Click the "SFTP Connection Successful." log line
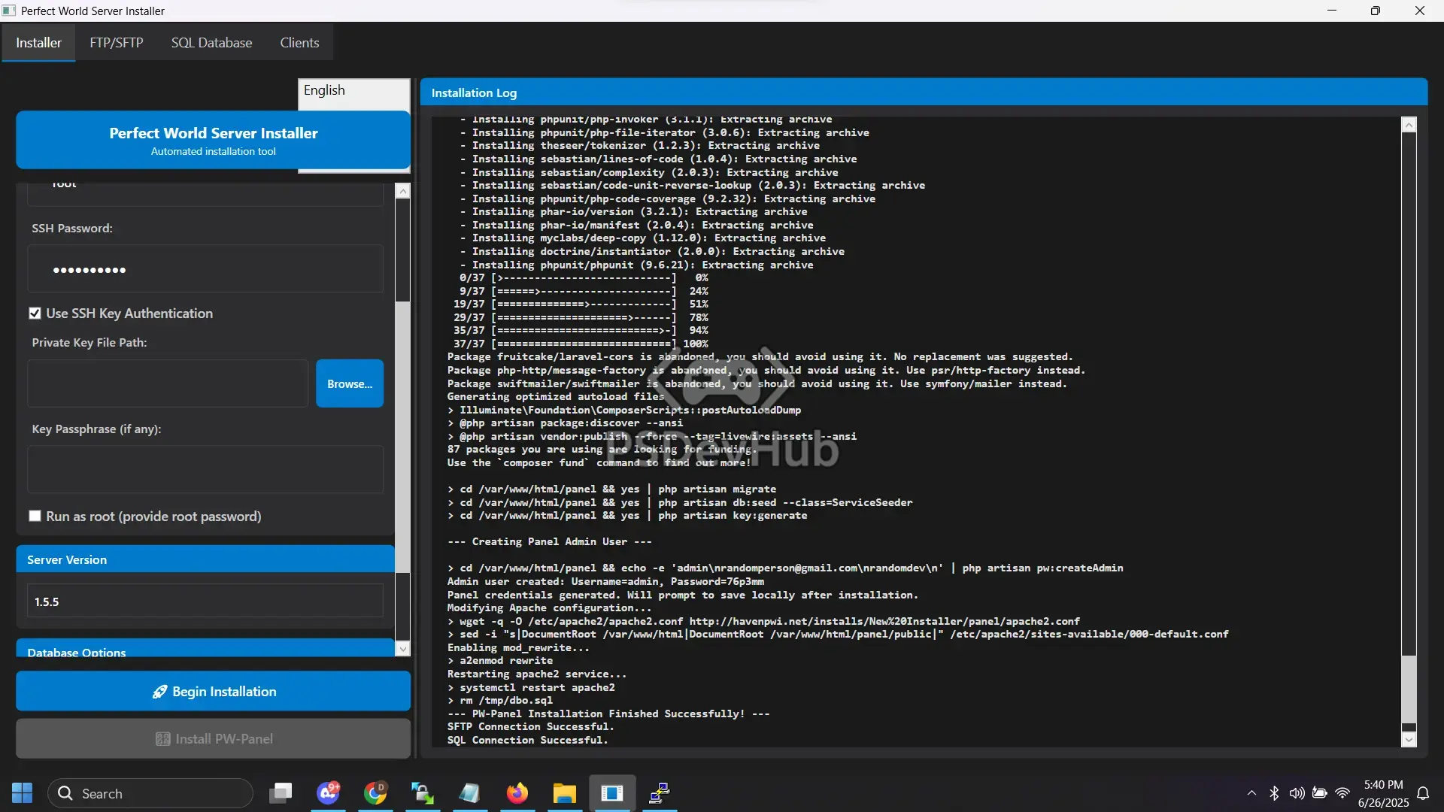Screen dimensions: 1444x812 [x=530, y=727]
